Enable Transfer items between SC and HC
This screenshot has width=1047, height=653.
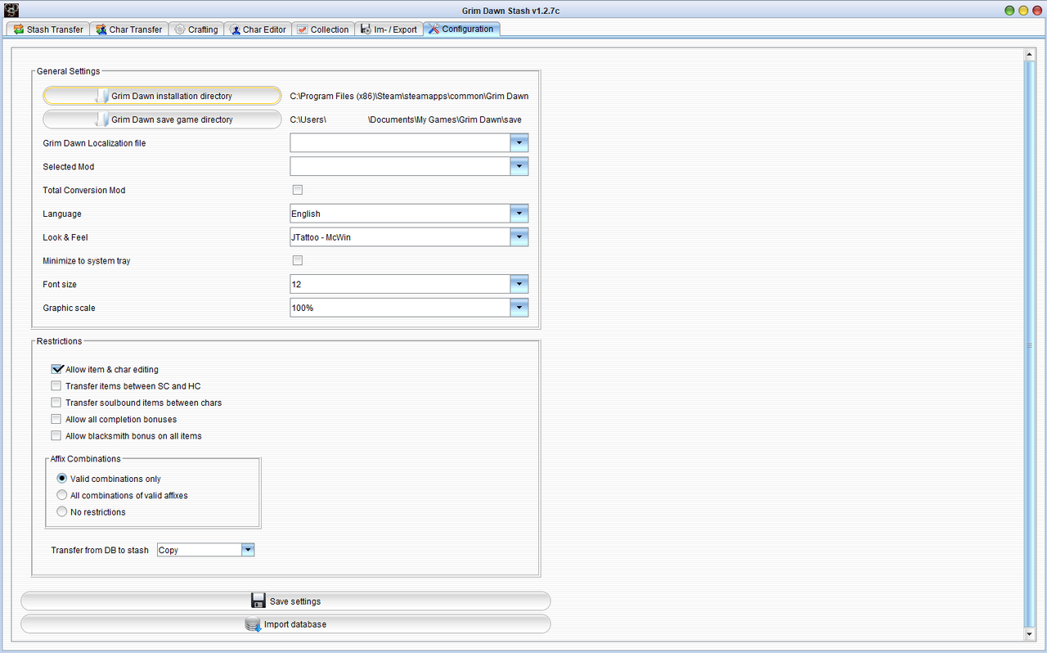pos(56,385)
